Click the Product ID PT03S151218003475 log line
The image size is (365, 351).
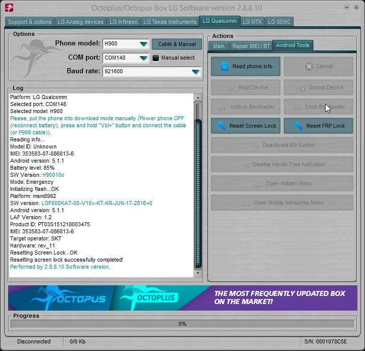click(50, 224)
